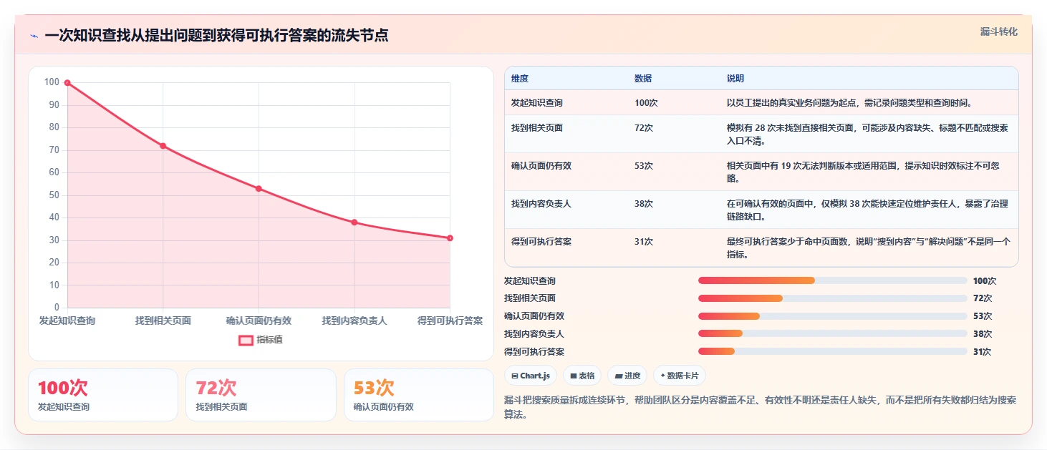The height and width of the screenshot is (450, 1047).
Task: Click the 发起知识查询 progress bar
Action: [833, 280]
